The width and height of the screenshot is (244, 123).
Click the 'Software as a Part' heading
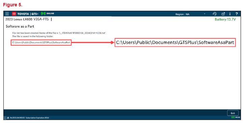coord(20,26)
